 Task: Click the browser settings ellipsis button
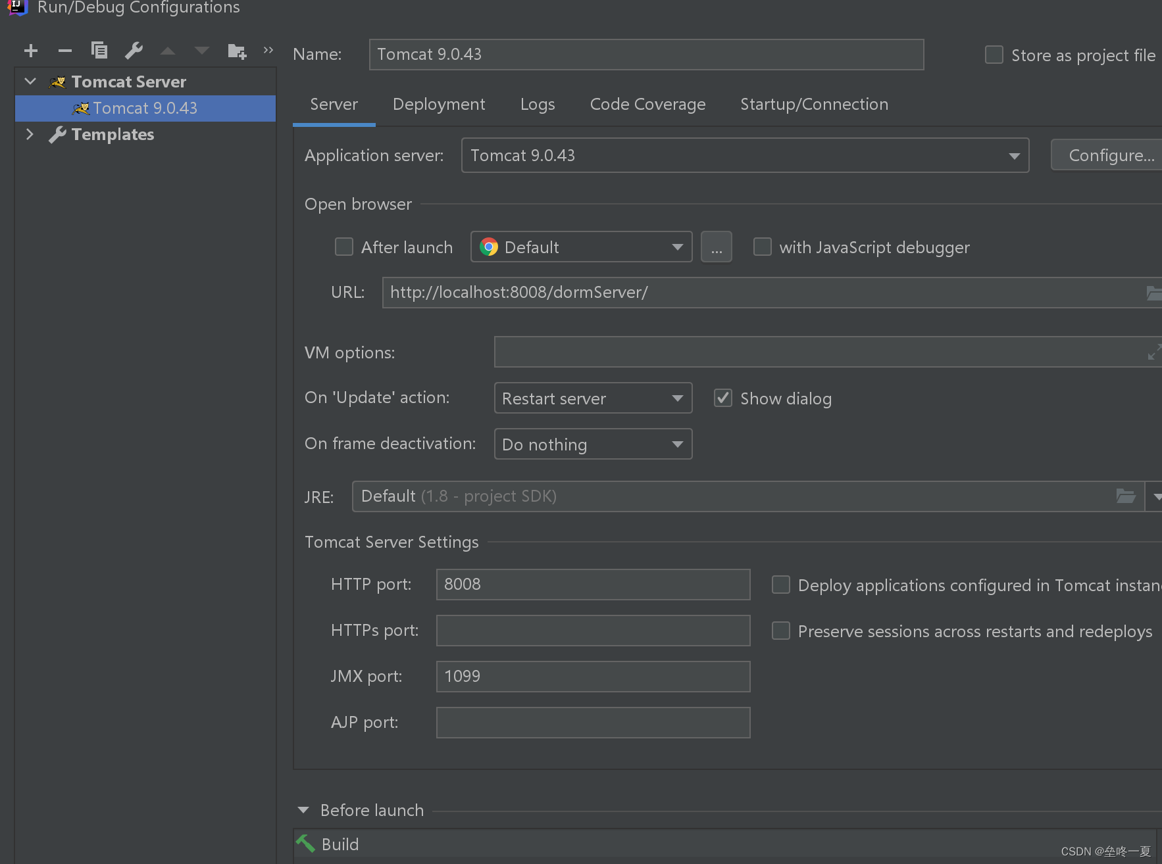pos(717,247)
